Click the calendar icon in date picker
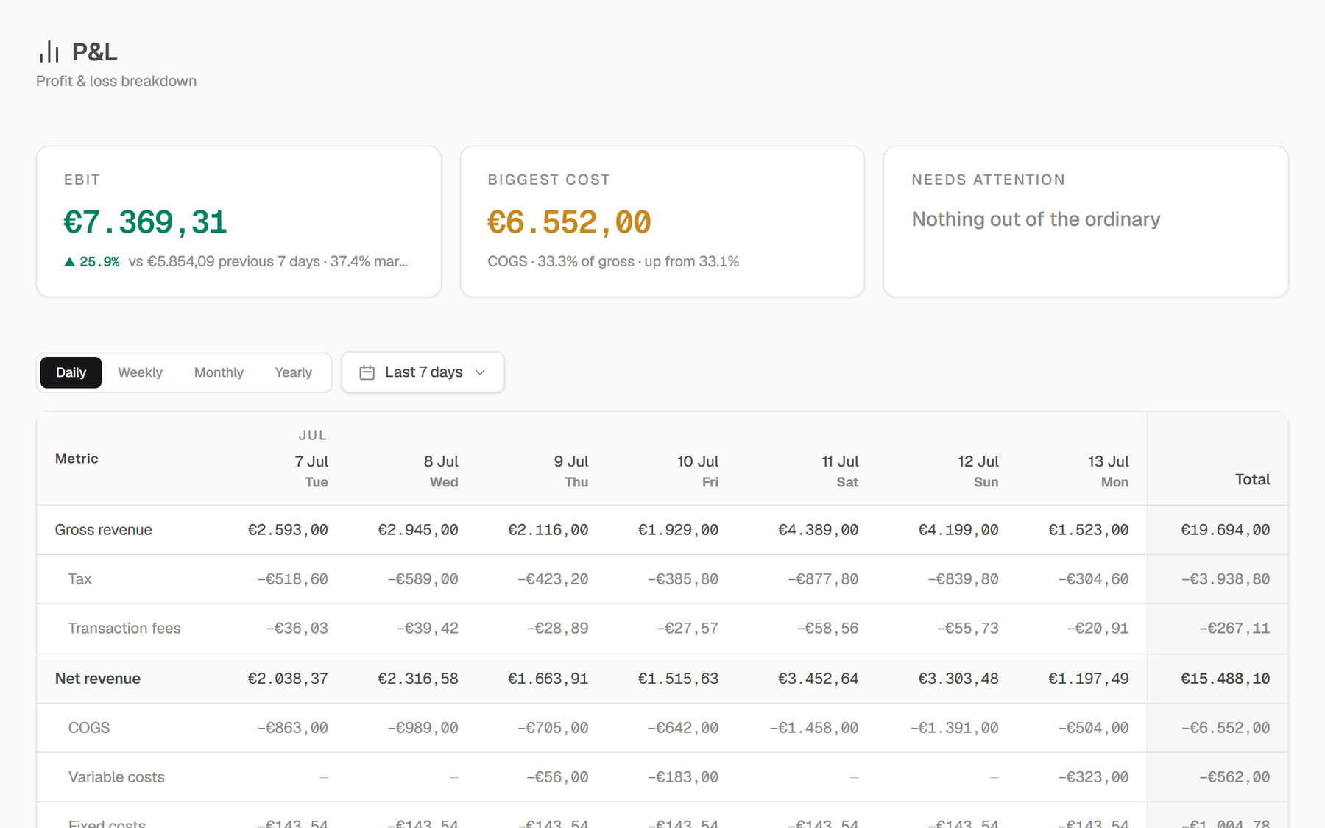1325x828 pixels. click(x=367, y=372)
